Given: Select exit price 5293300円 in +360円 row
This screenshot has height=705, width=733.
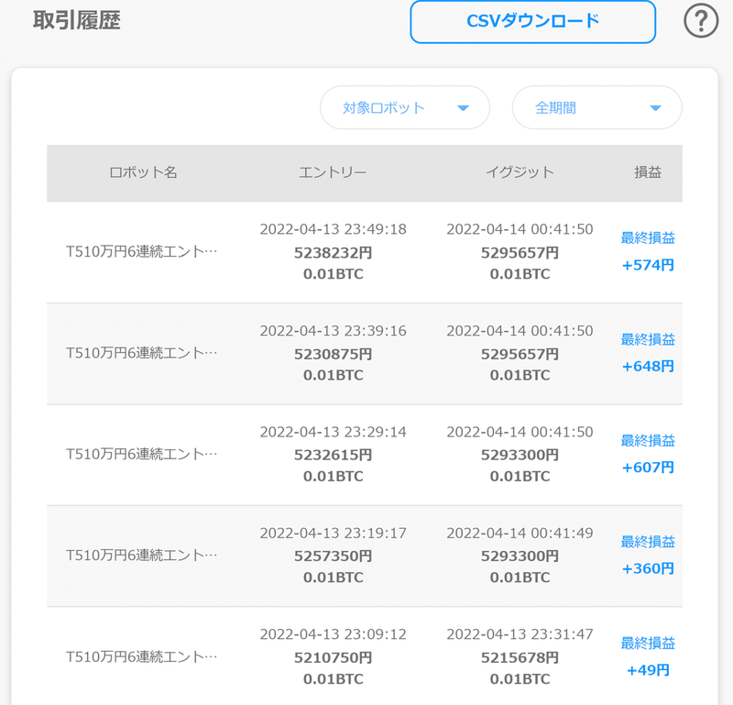Looking at the screenshot, I should [520, 556].
